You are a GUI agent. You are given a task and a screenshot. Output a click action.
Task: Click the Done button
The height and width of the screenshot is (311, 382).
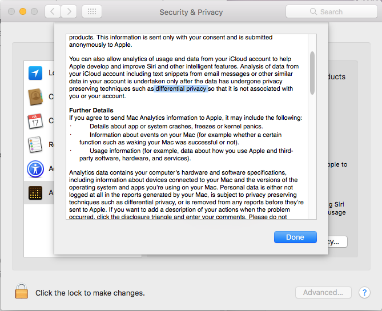click(295, 237)
